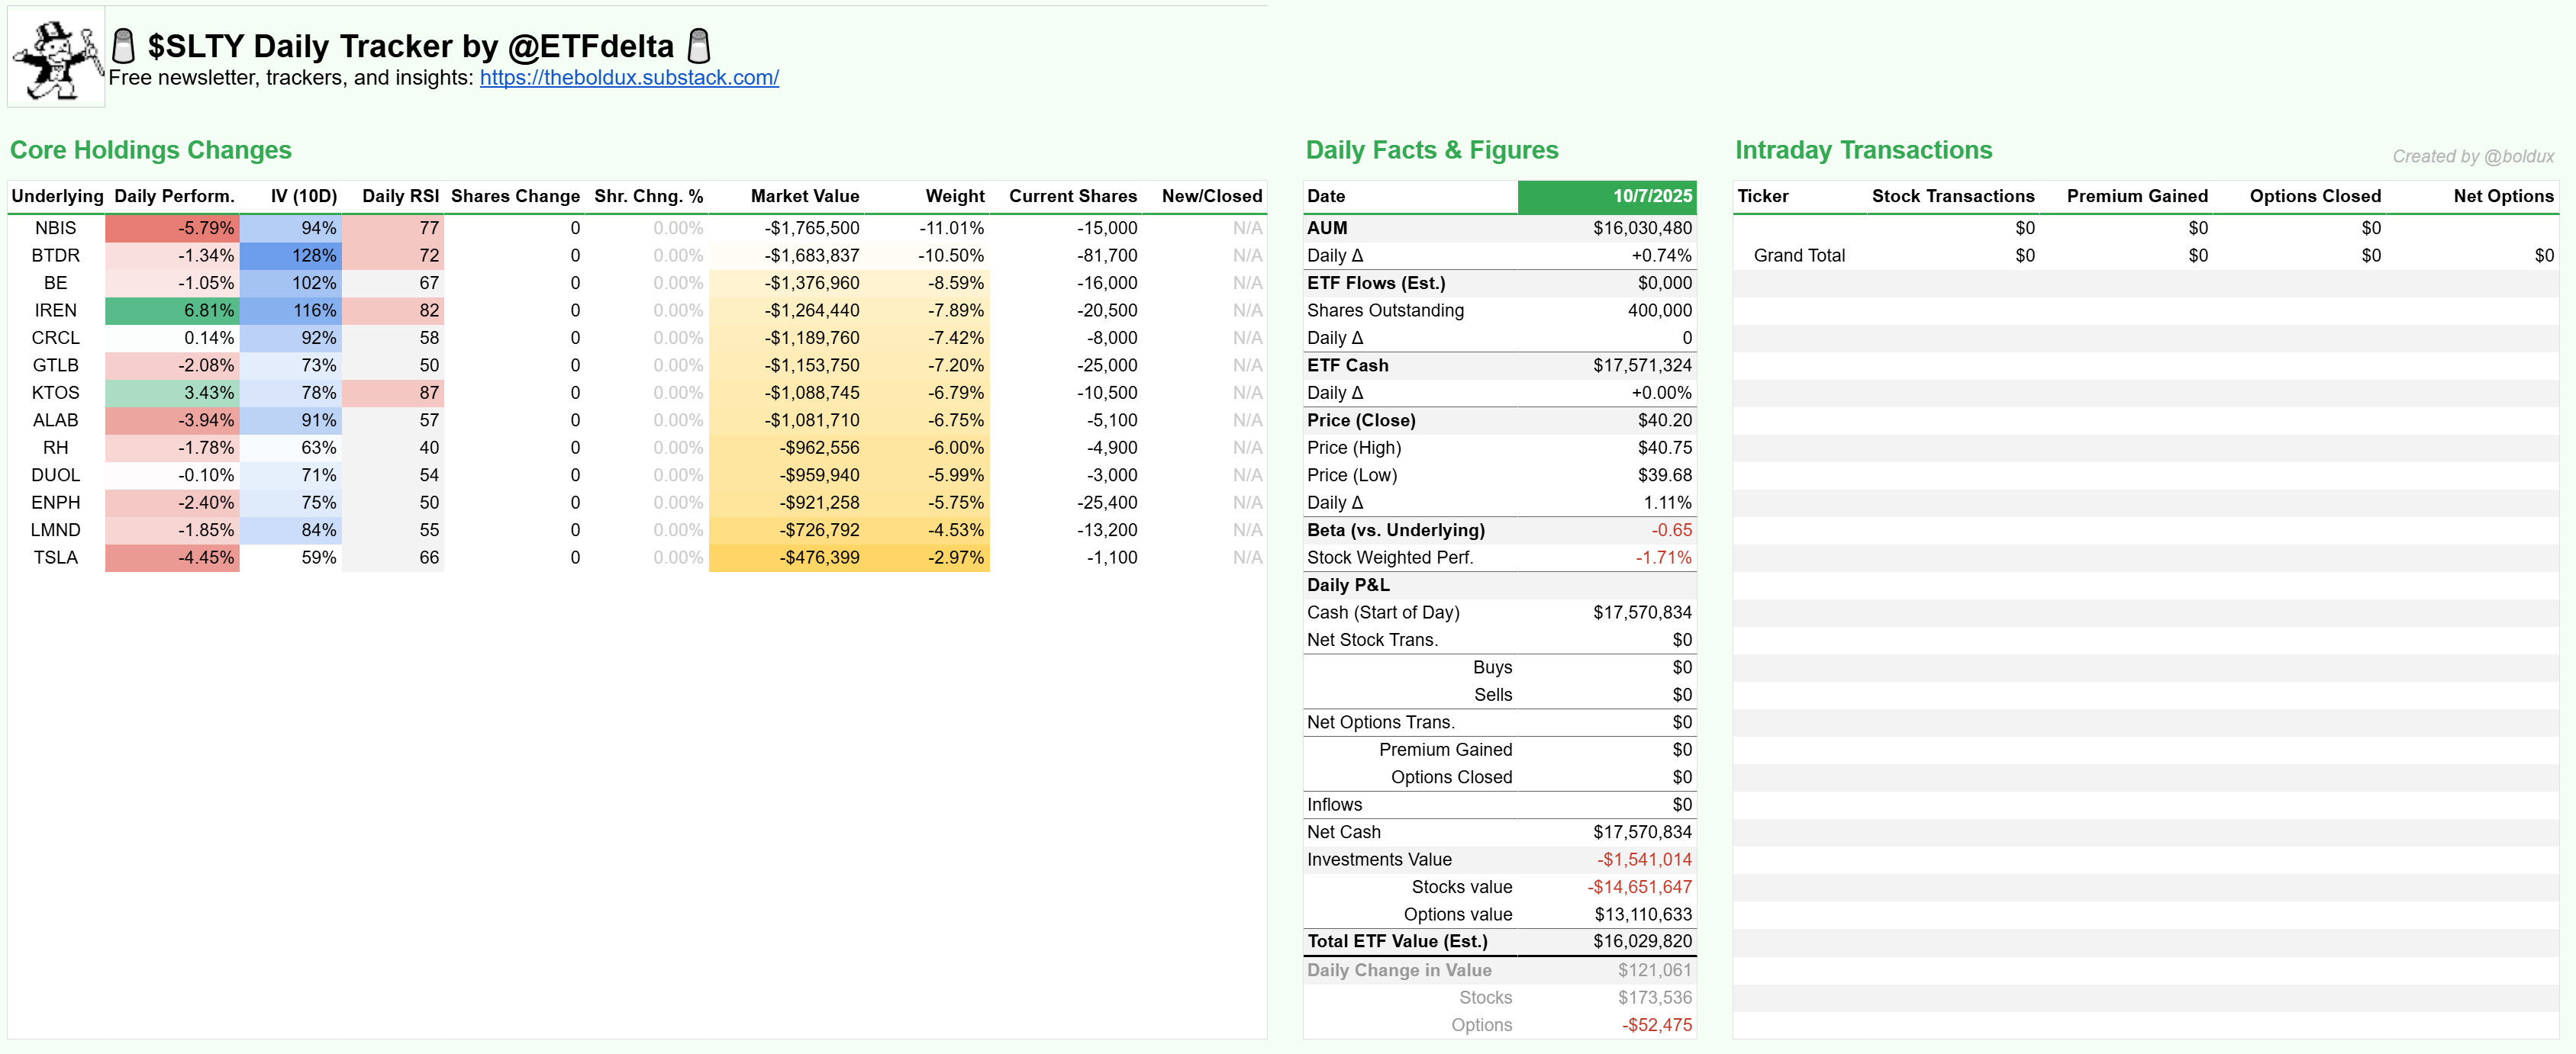Image resolution: width=2576 pixels, height=1054 pixels.
Task: Click the salt shaker icon after ETFdelta
Action: [700, 46]
